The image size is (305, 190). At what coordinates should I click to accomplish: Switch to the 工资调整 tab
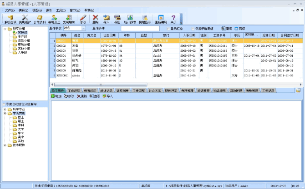138,90
